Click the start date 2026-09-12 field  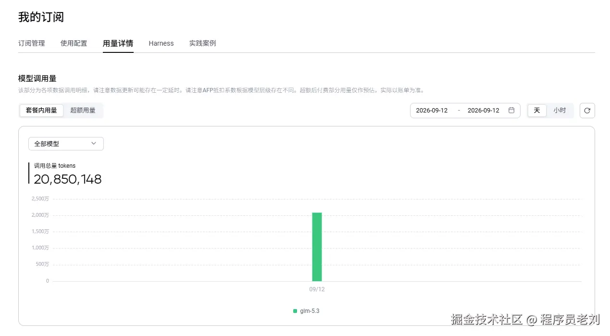[x=432, y=111]
